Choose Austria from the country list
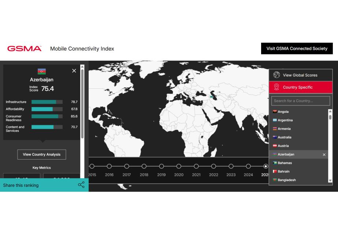 (x=298, y=146)
